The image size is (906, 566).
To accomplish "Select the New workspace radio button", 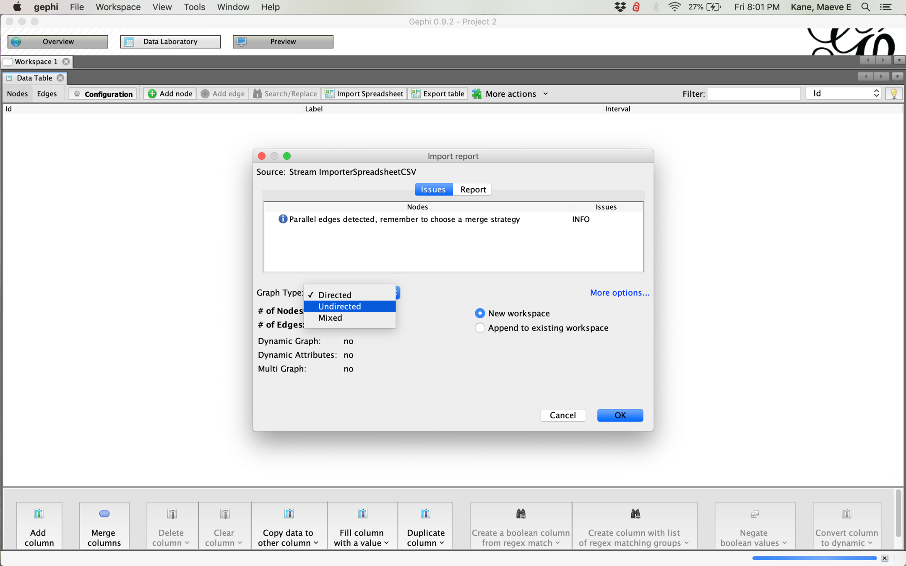I will tap(480, 313).
